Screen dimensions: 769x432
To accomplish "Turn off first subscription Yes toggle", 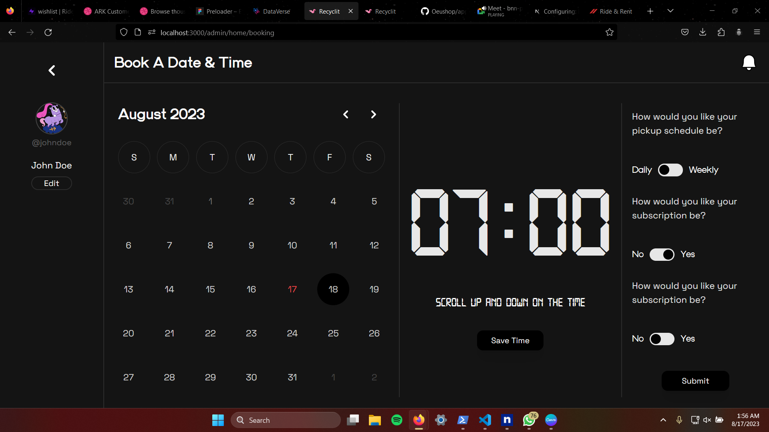I will pyautogui.click(x=662, y=254).
